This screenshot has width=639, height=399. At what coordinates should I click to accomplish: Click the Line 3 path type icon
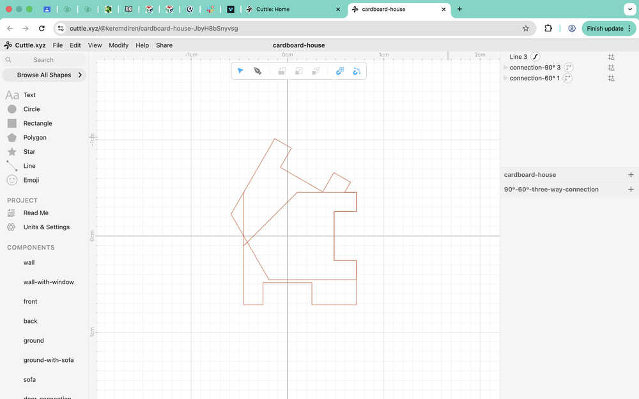535,57
